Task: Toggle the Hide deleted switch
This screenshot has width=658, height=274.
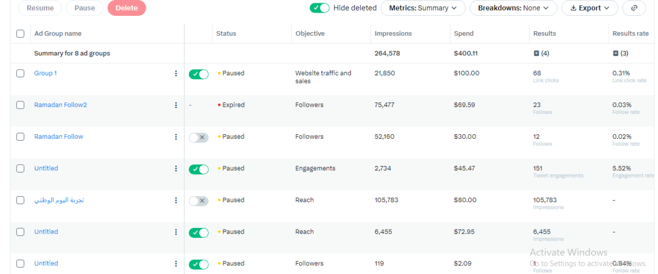Action: 320,8
